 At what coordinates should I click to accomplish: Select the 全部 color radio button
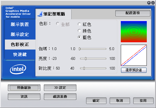click(x=58, y=24)
